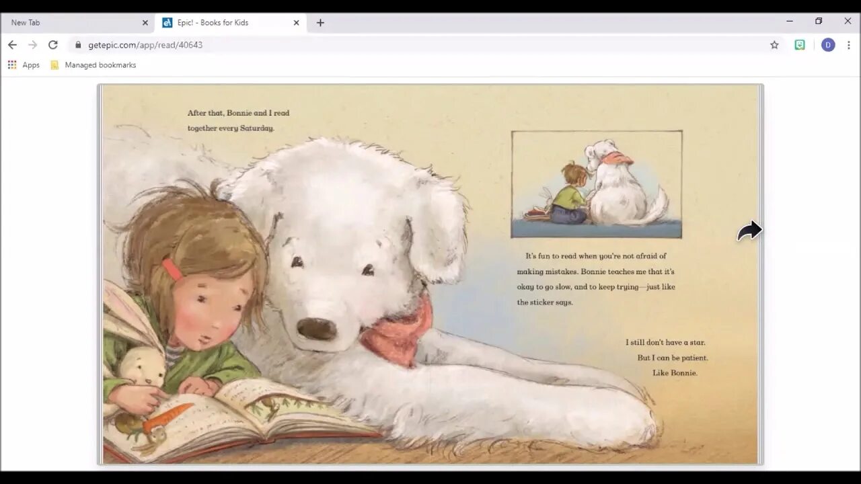Viewport: 861px width, 484px height.
Task: Select the Epic! - Books for Kids tab
Action: point(231,23)
